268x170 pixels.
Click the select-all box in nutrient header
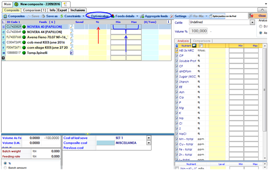point(177,45)
